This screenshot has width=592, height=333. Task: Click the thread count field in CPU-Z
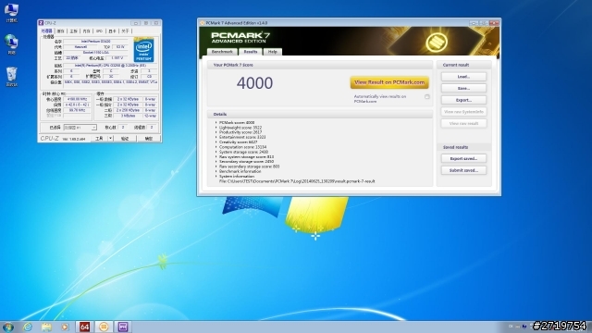click(x=152, y=128)
